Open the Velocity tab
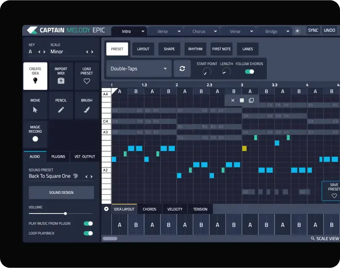340x268 pixels. click(175, 209)
